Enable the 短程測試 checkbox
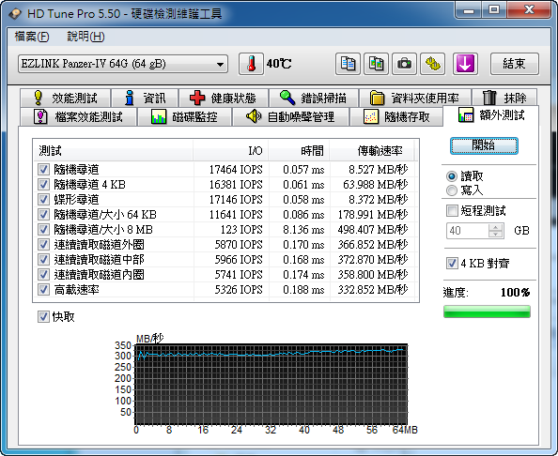 pos(452,211)
